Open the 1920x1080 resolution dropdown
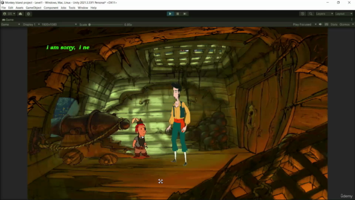 point(59,24)
